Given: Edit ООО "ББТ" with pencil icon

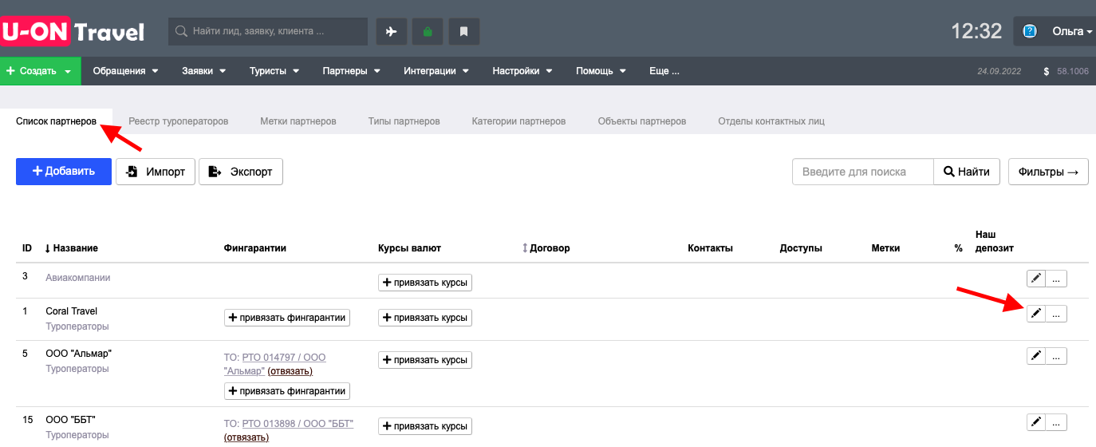Looking at the screenshot, I should tap(1035, 422).
